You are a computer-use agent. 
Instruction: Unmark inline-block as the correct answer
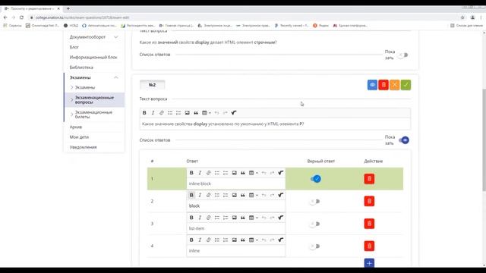316,179
